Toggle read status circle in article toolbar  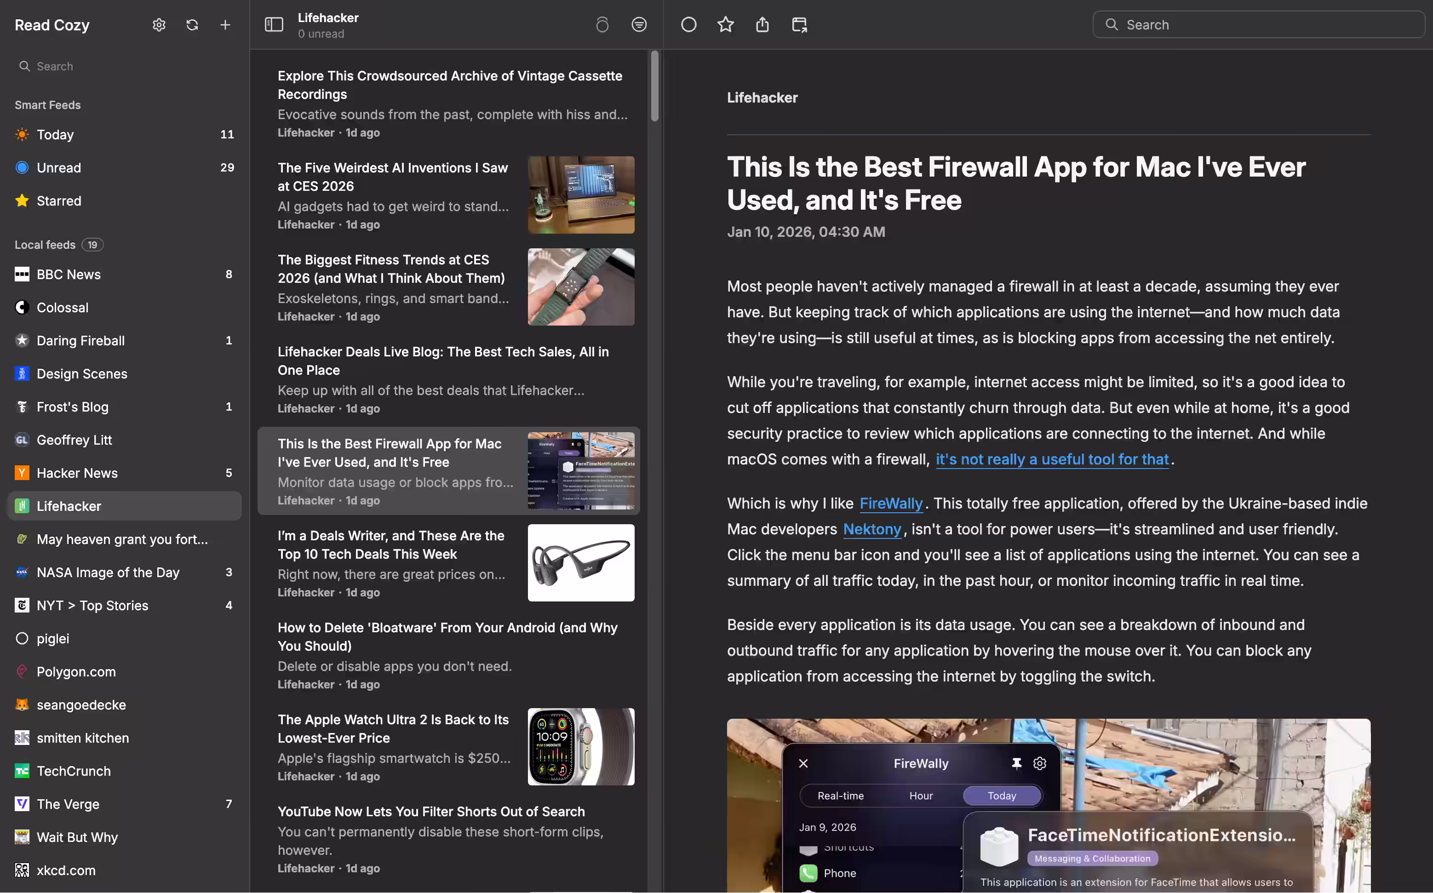coord(689,25)
